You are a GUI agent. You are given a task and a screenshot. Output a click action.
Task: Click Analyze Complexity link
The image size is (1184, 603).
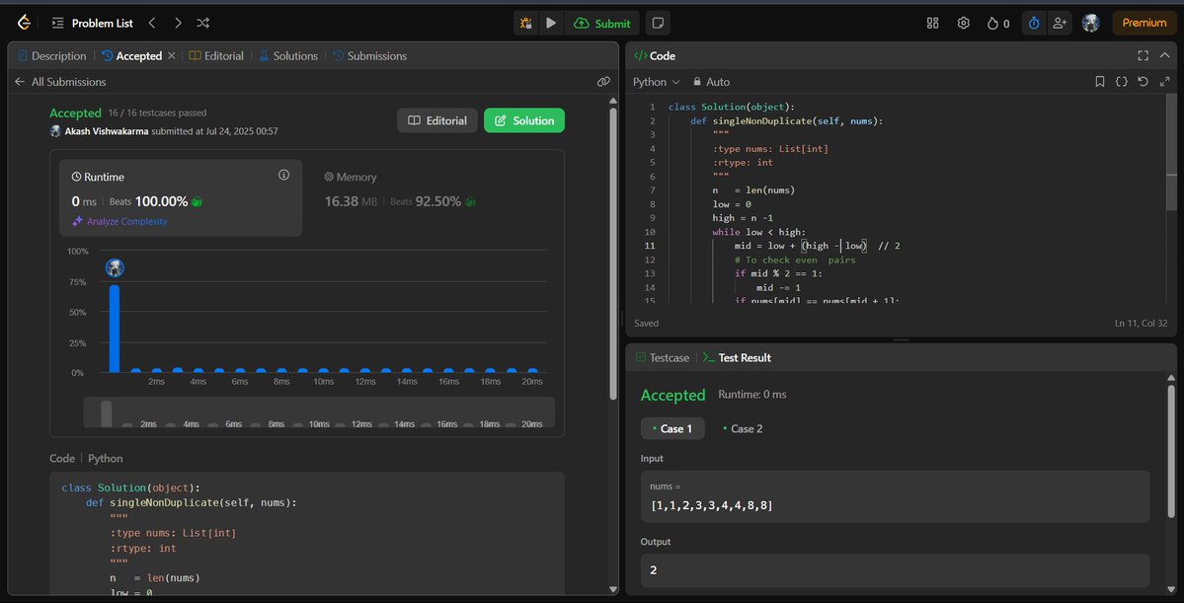tap(119, 222)
